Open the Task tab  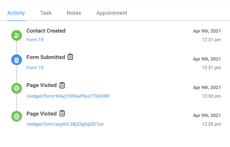point(46,13)
